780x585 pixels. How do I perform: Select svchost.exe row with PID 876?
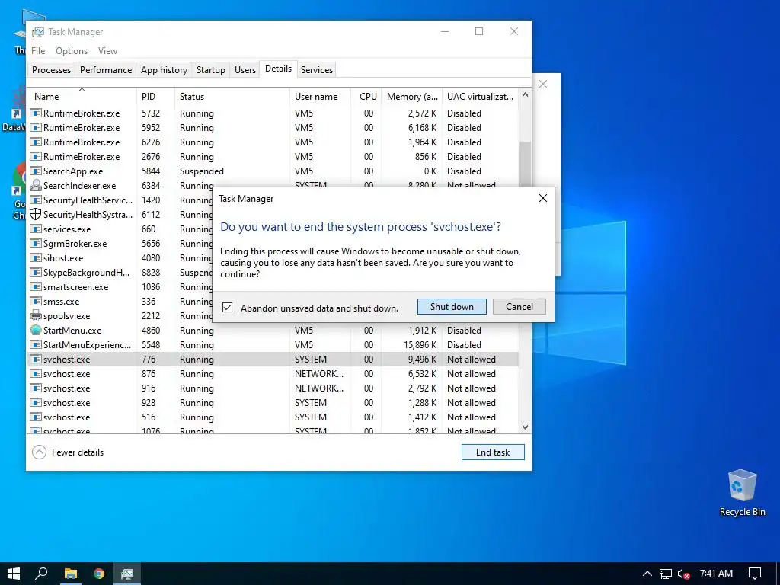273,373
